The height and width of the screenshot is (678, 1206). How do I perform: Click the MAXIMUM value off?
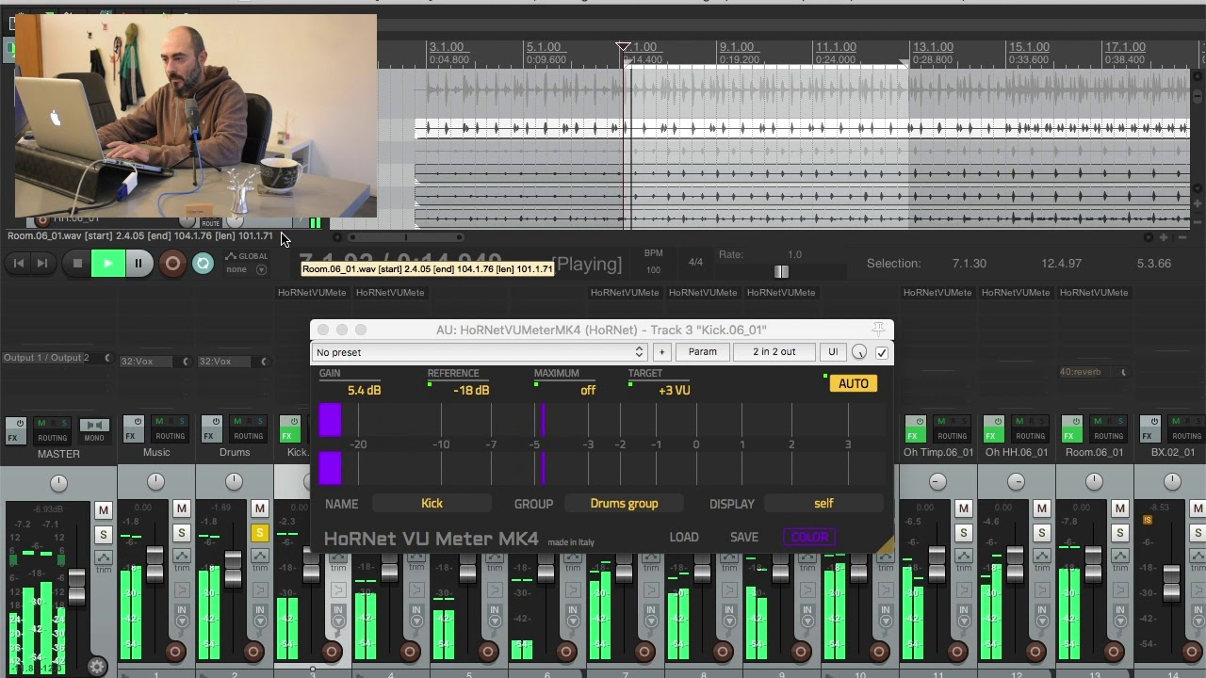tap(588, 390)
